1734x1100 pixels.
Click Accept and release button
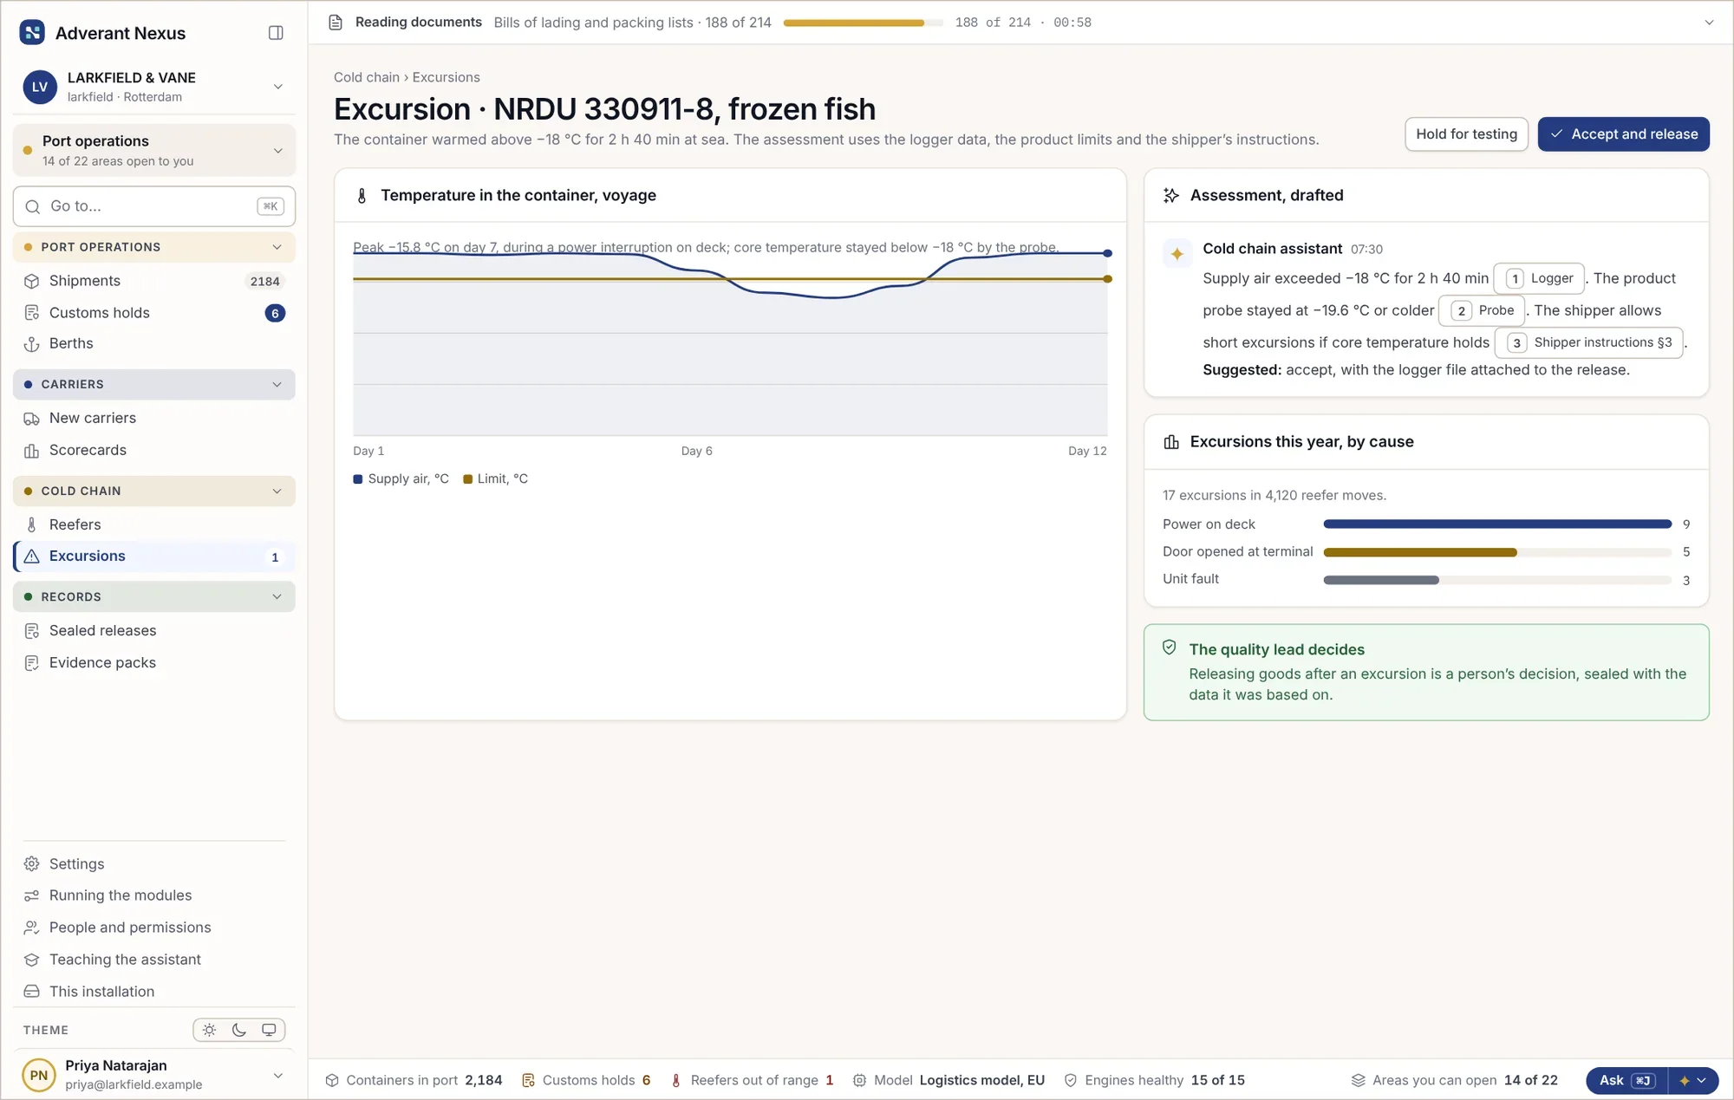1623,134
